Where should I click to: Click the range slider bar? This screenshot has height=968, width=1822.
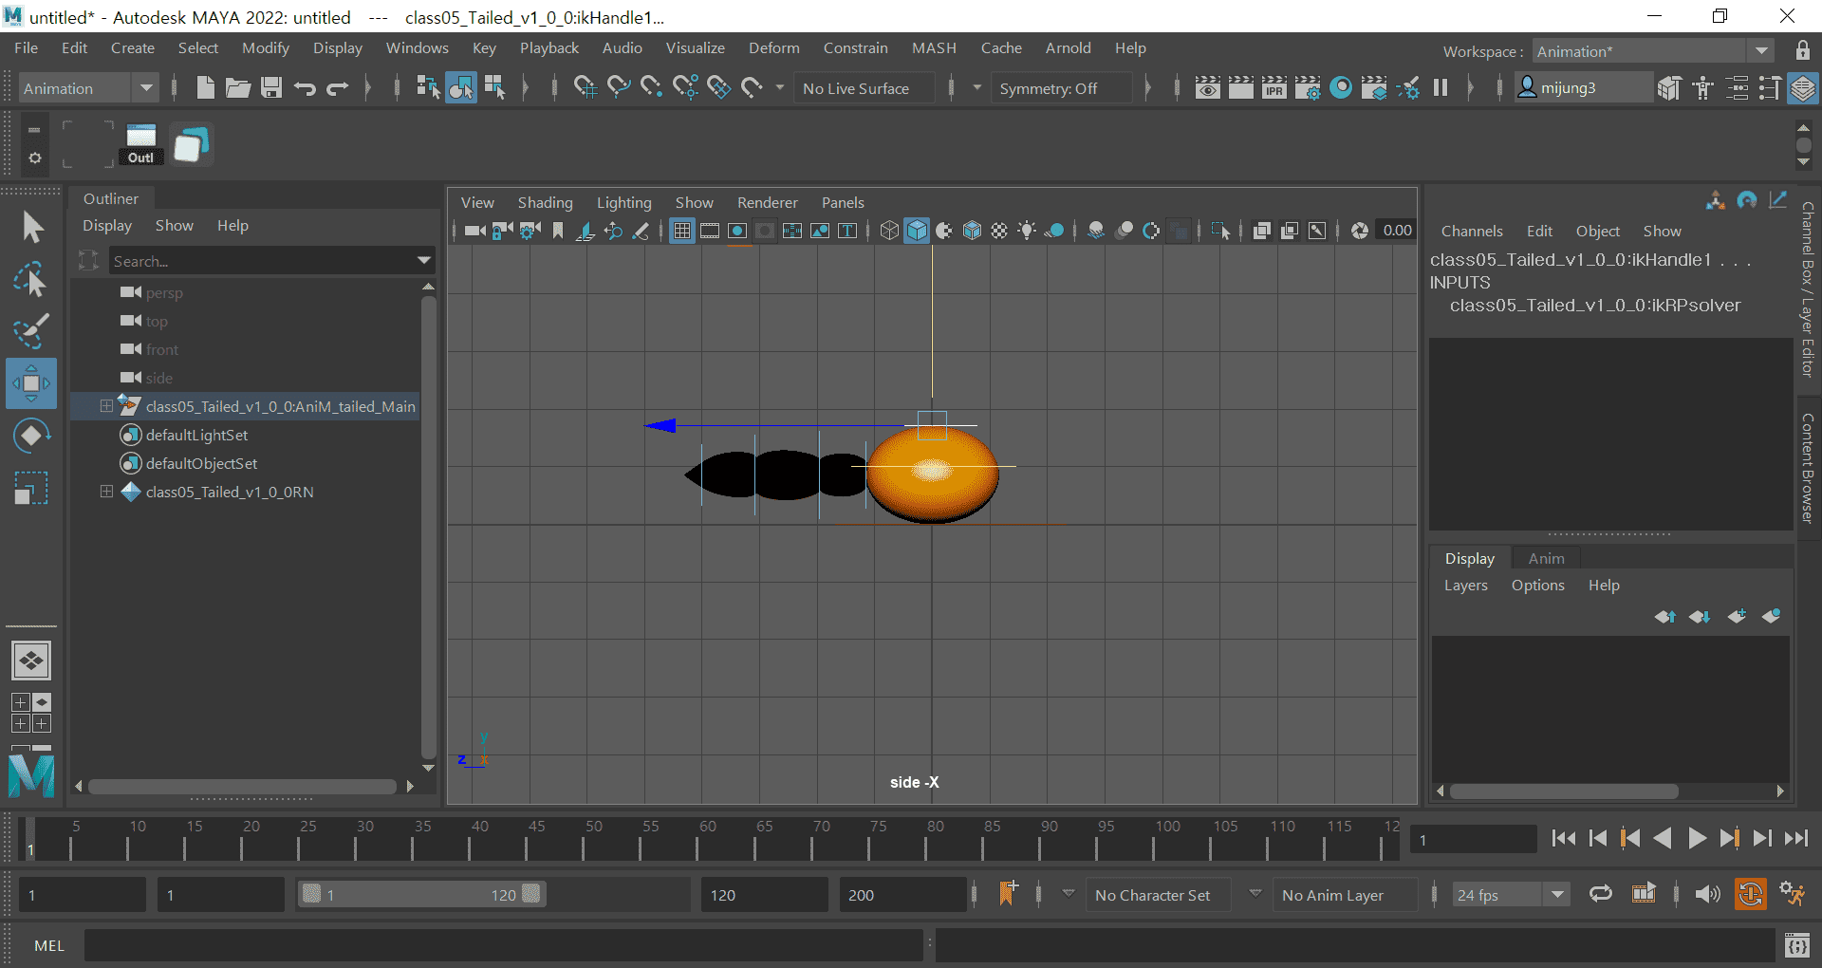pyautogui.click(x=420, y=894)
